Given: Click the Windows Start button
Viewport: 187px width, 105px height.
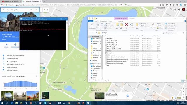Looking at the screenshot, I should [x=2, y=103].
